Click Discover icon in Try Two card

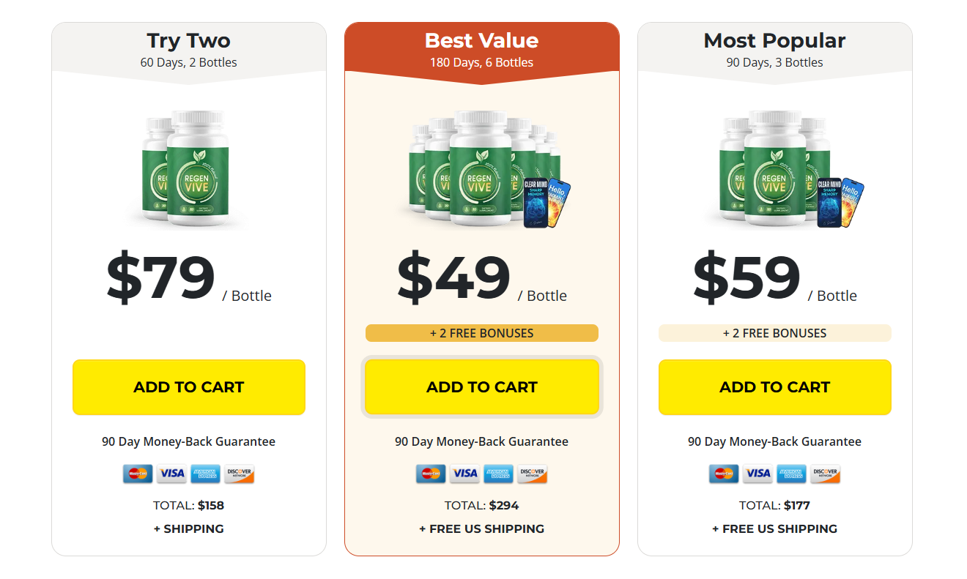click(x=239, y=474)
